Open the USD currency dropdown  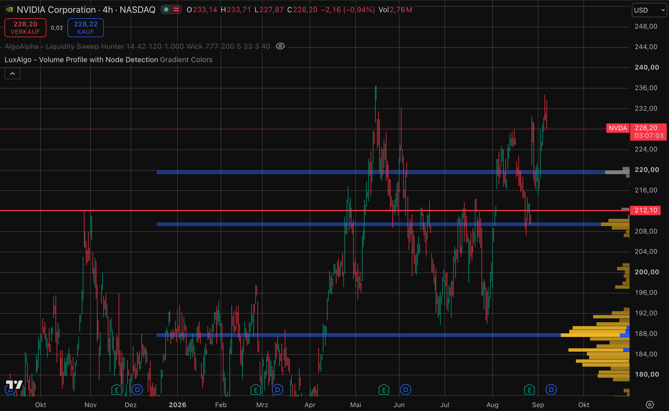[x=649, y=10]
